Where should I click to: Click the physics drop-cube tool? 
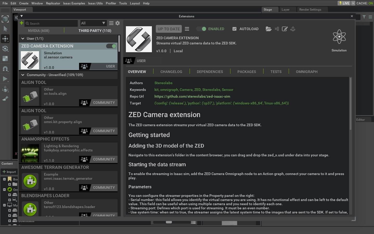pos(5,89)
